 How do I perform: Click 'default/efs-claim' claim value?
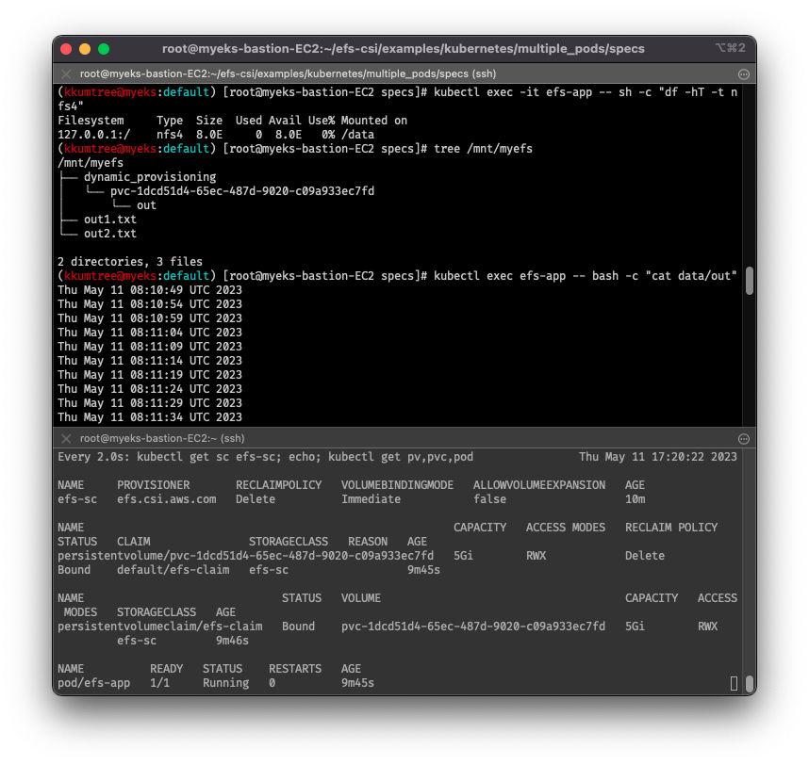click(x=173, y=570)
